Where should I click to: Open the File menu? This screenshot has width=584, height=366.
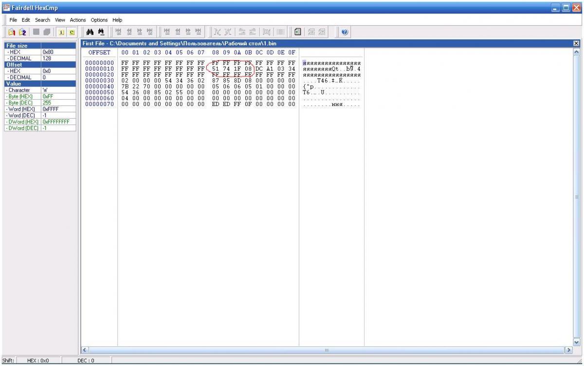13,20
